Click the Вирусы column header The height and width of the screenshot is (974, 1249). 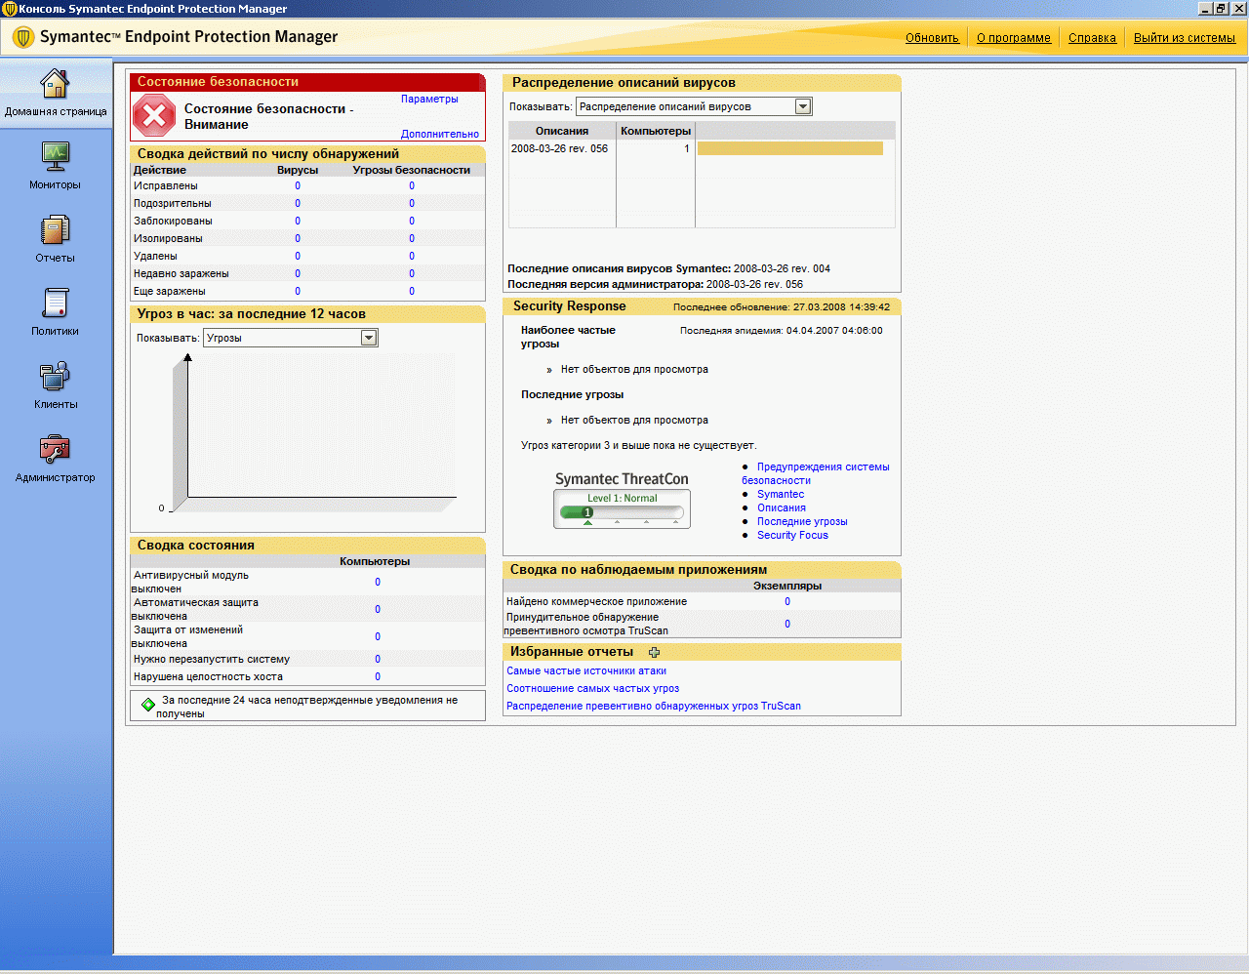tap(298, 170)
